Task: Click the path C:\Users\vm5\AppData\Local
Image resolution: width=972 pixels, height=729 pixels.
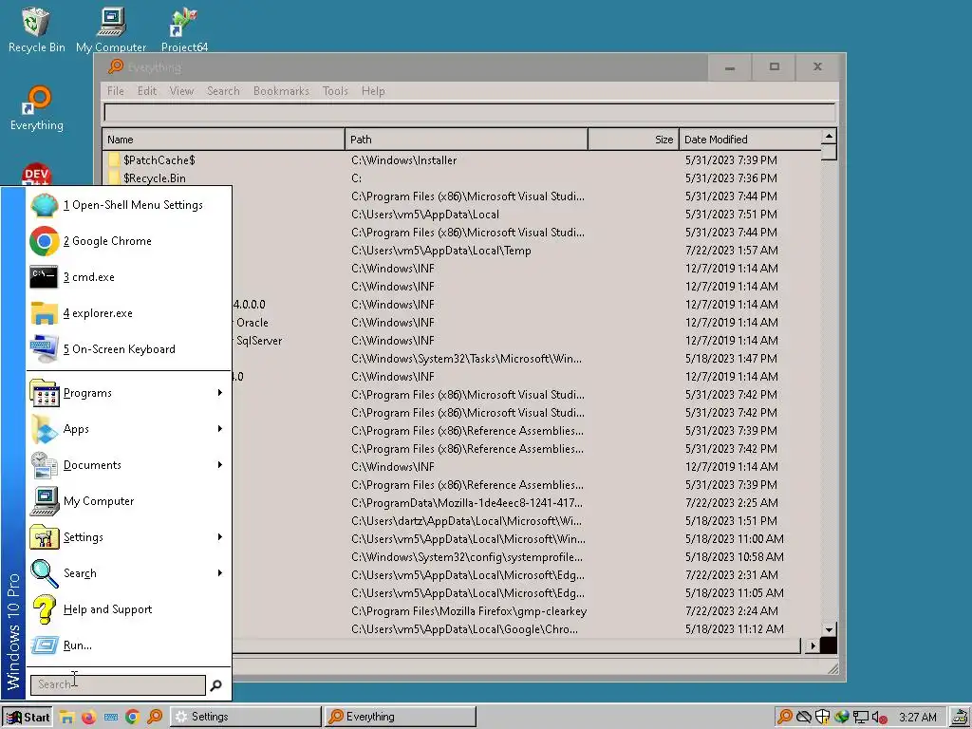Action: (x=424, y=215)
